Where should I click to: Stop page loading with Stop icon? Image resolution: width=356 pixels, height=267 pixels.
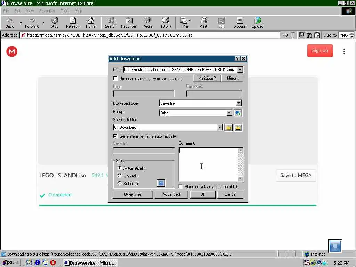[x=55, y=23]
